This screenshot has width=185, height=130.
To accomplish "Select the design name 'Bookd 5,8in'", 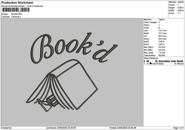I will (17, 14).
